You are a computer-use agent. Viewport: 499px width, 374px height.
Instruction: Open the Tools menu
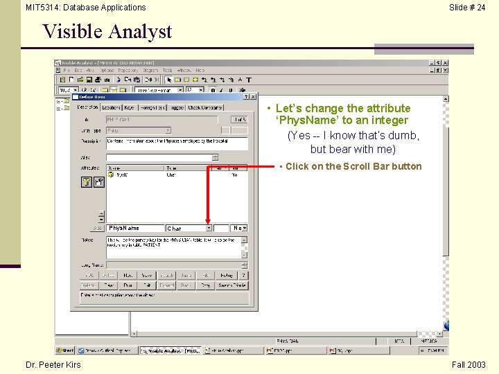point(168,70)
